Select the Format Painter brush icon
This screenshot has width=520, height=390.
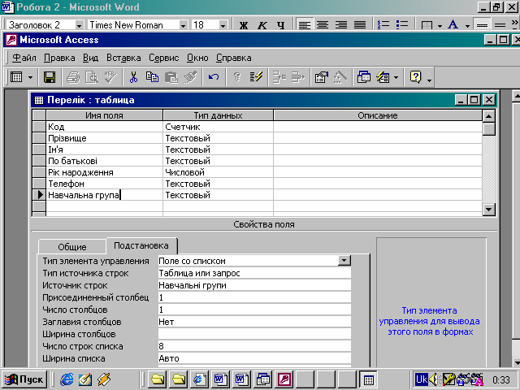click(x=190, y=77)
